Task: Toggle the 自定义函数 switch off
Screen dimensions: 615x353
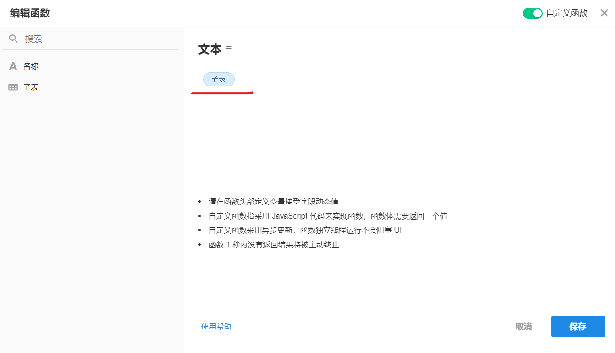Action: [532, 13]
